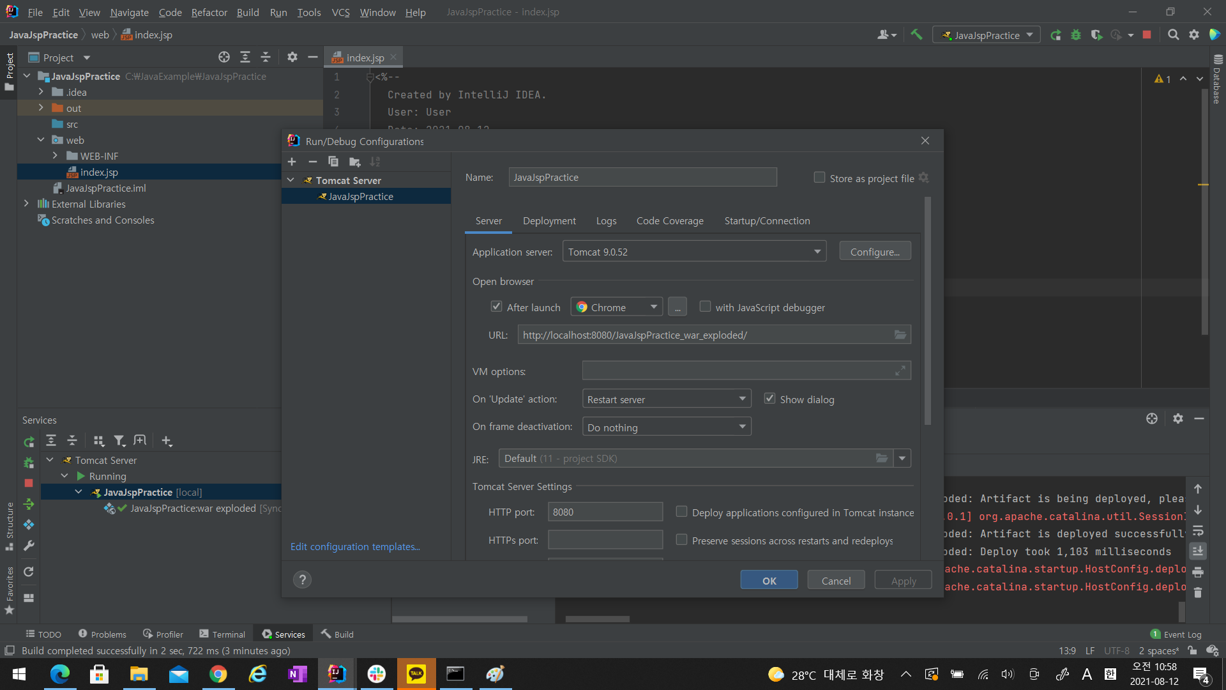The height and width of the screenshot is (690, 1226).
Task: Add new configuration with plus icon
Action: tap(292, 162)
